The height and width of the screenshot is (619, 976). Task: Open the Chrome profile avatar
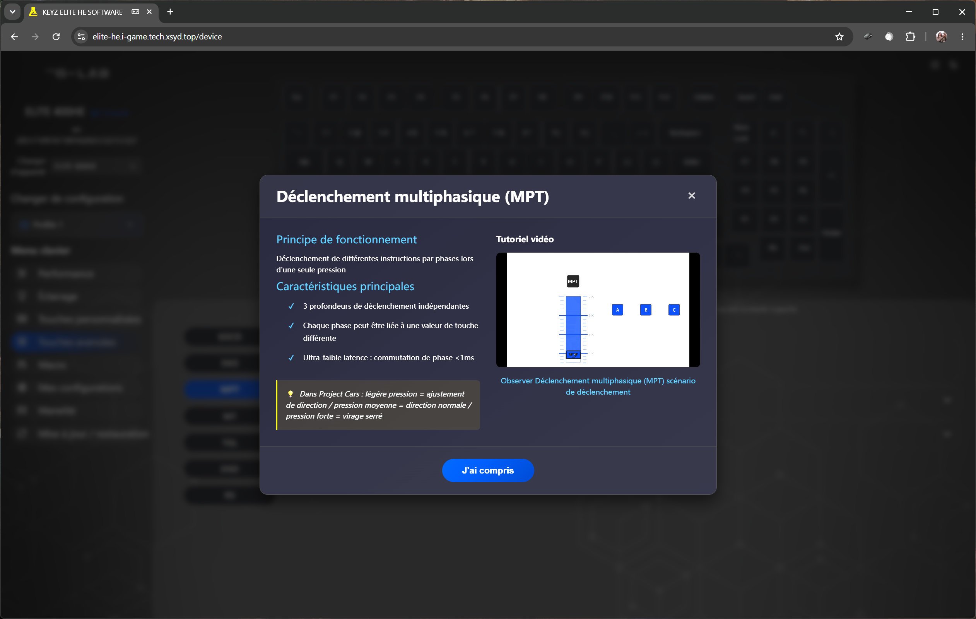[941, 37]
